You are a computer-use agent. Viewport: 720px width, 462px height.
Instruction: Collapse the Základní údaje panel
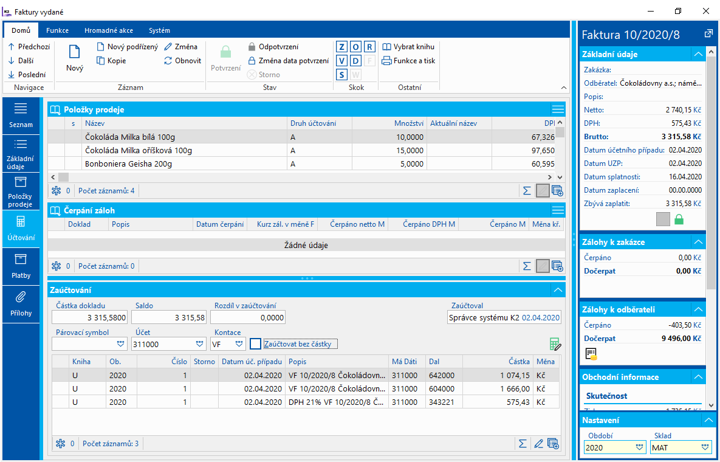[698, 54]
